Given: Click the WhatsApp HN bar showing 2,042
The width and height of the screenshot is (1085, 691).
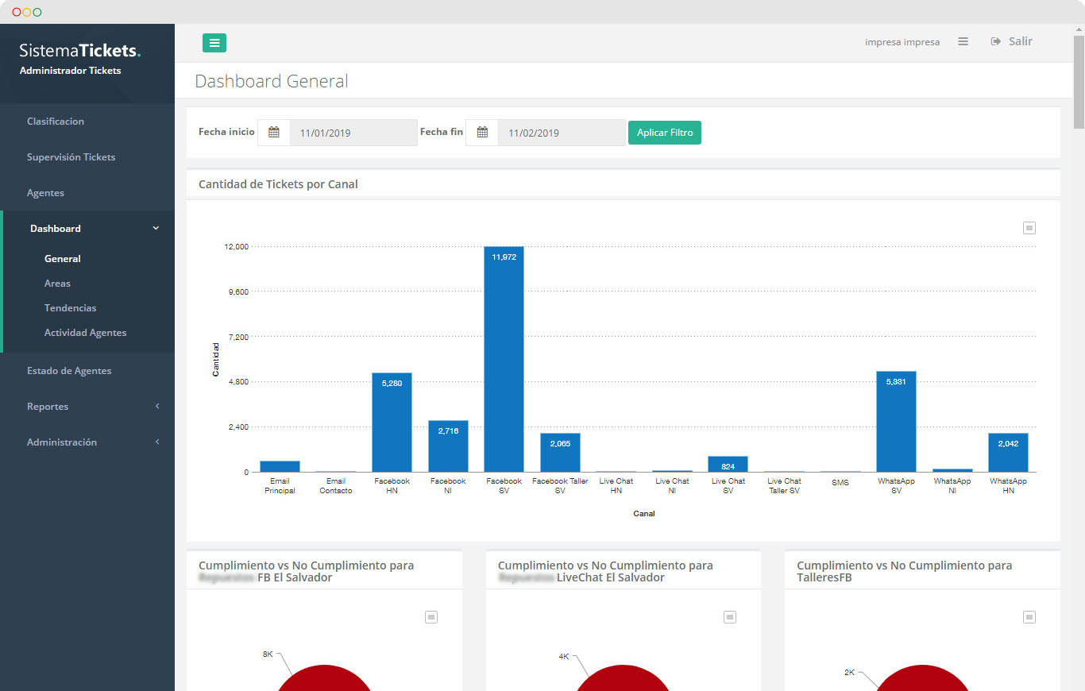Looking at the screenshot, I should coord(1008,453).
